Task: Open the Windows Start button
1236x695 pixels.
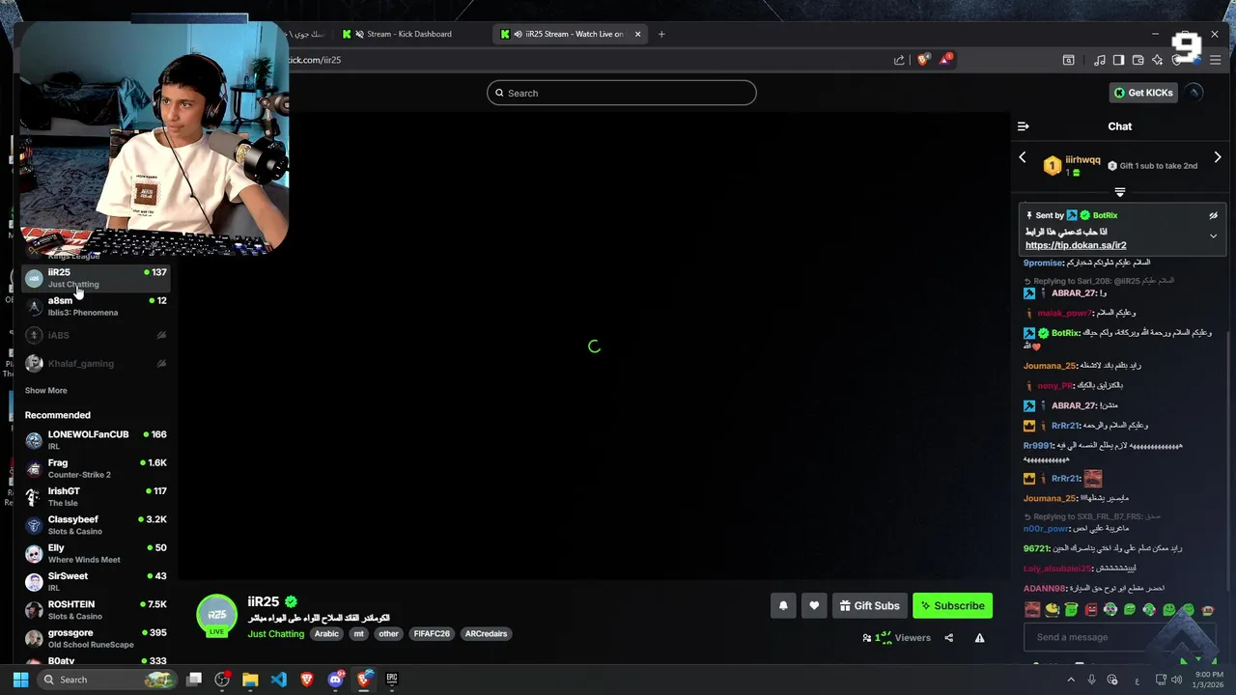Action: (x=20, y=680)
